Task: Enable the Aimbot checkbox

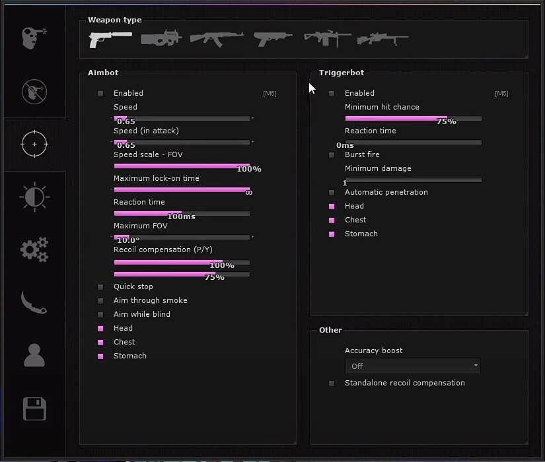Action: click(x=100, y=94)
